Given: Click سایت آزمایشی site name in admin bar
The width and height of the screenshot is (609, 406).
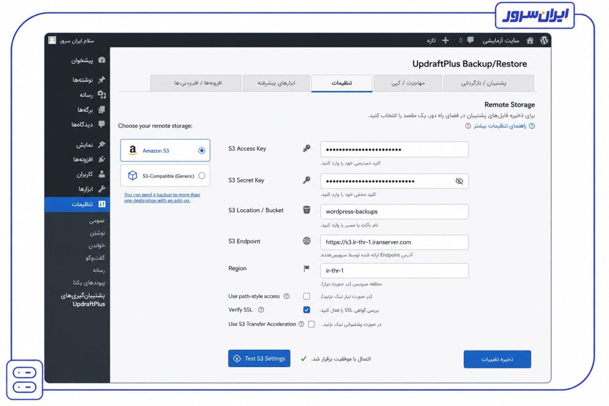Looking at the screenshot, I should pos(501,41).
